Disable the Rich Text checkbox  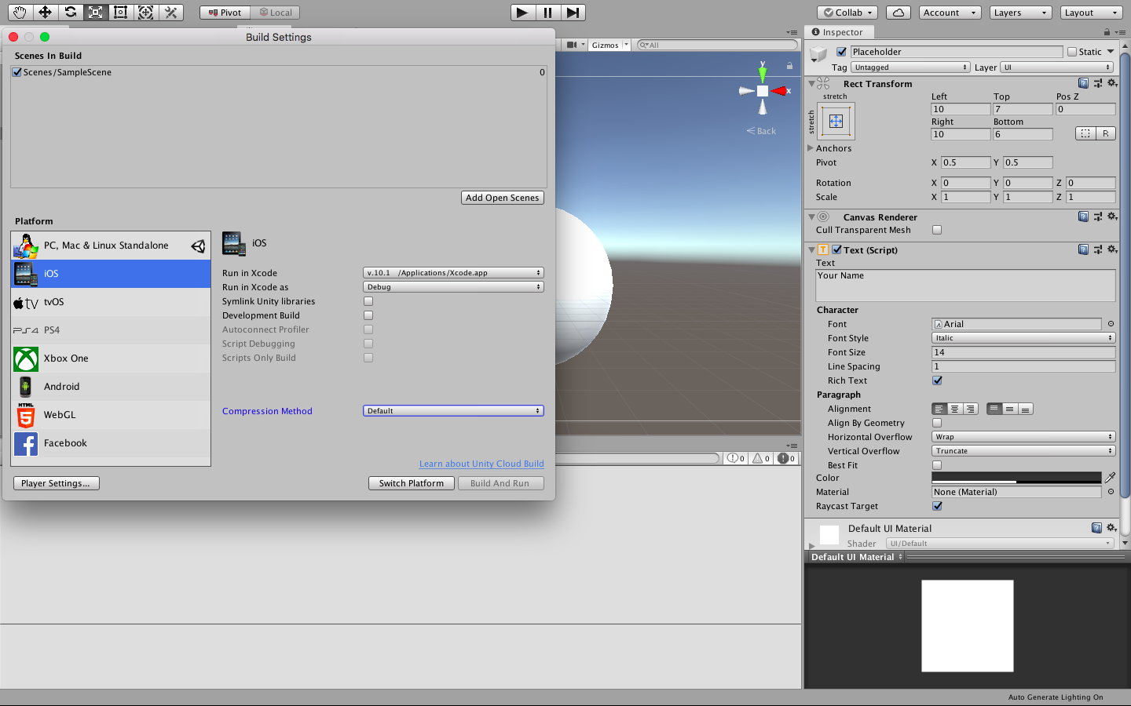tap(937, 380)
